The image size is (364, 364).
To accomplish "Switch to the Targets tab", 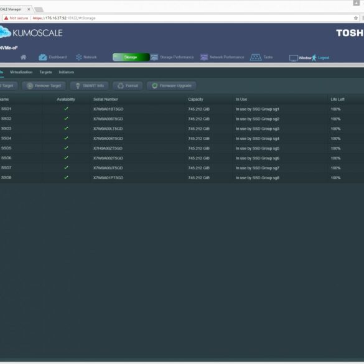I will click(45, 72).
